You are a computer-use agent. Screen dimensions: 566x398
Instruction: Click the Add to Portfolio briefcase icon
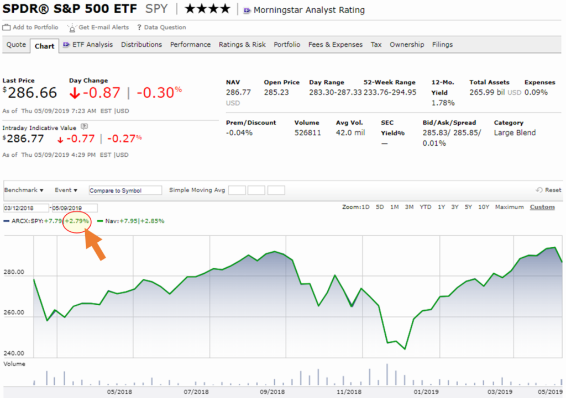(x=7, y=28)
